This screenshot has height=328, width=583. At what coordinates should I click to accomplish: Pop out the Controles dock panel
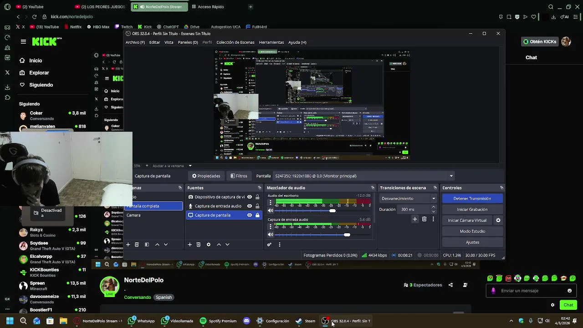pyautogui.click(x=501, y=188)
